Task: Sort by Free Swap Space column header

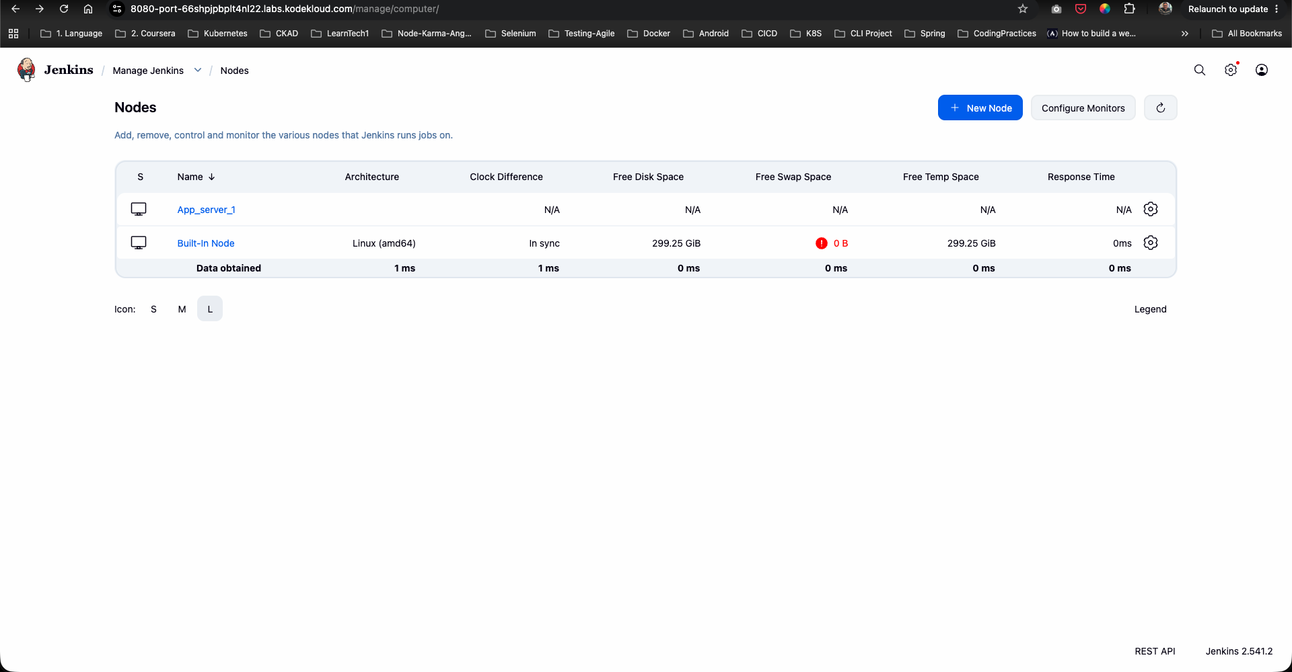Action: [793, 177]
